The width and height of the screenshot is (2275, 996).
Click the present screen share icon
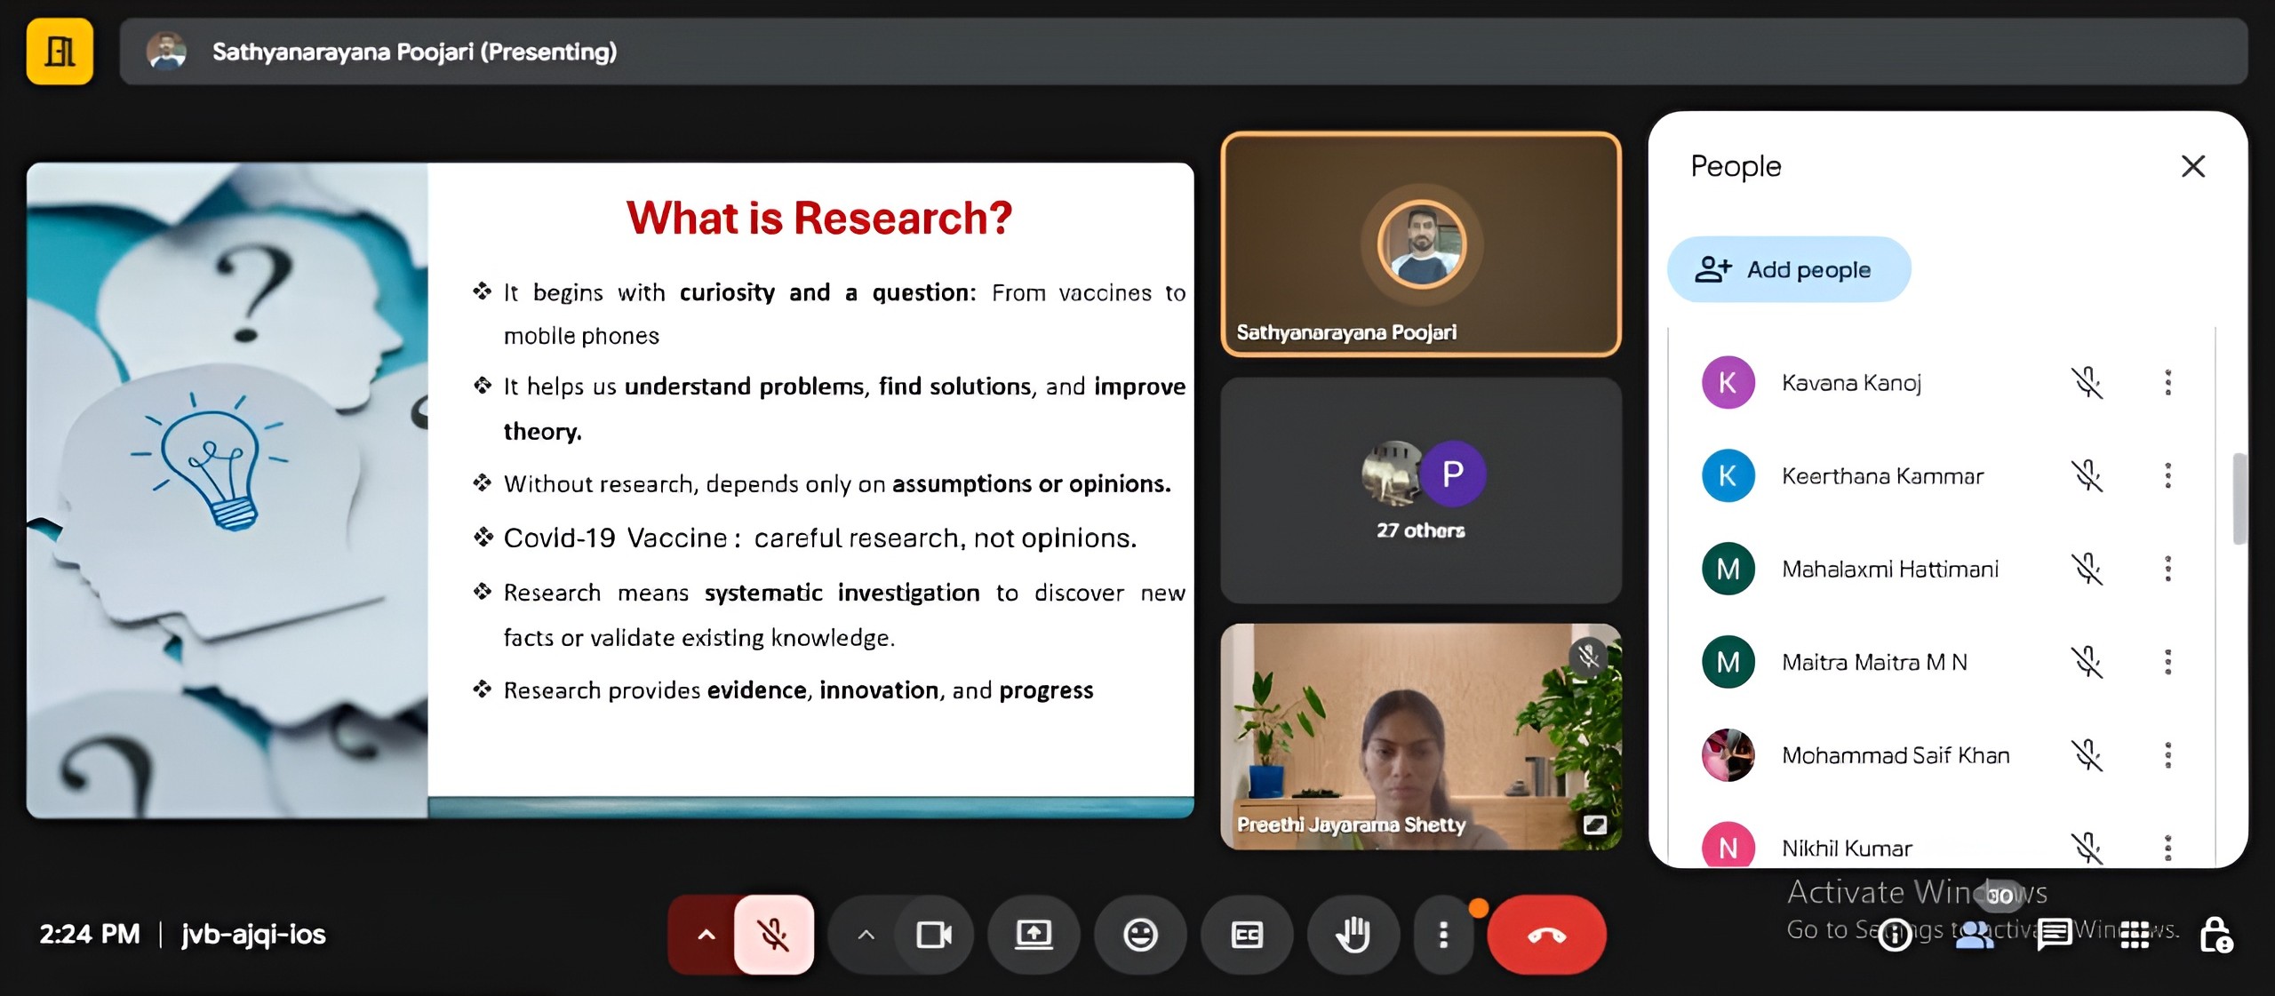[x=1034, y=935]
